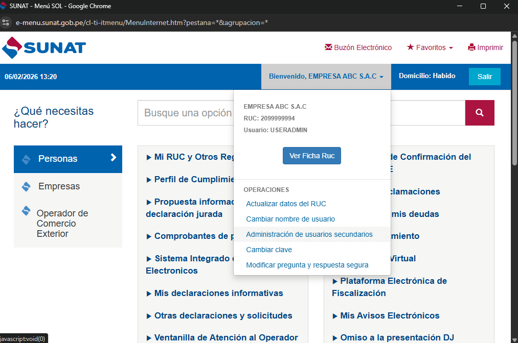The image size is (518, 343).
Task: Click the magnifying glass search button
Action: click(480, 113)
